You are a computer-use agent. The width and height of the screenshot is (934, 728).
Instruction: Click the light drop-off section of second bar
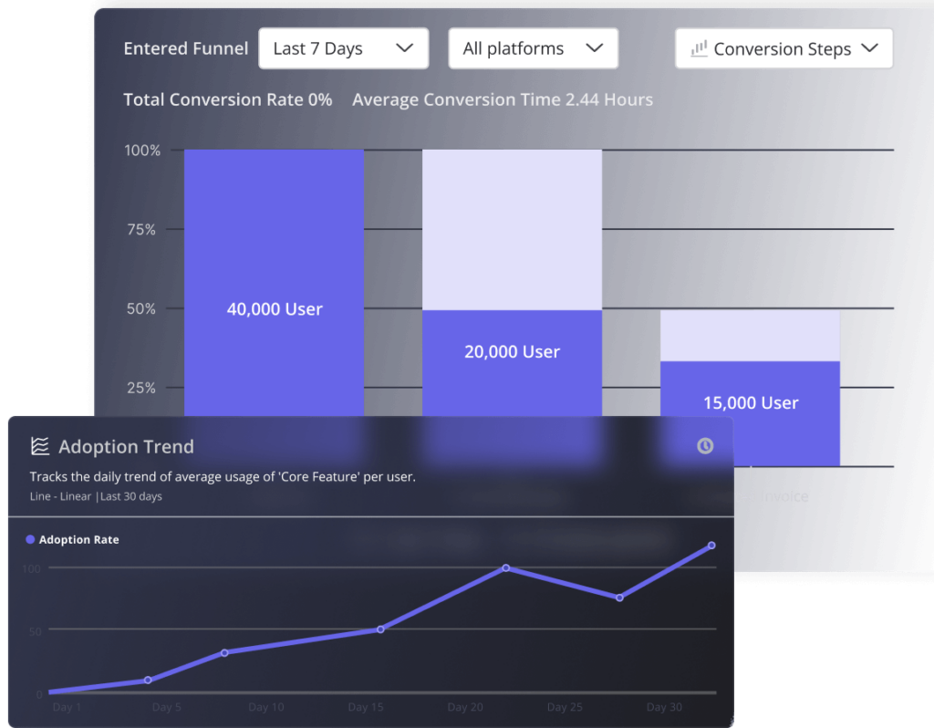pos(512,228)
